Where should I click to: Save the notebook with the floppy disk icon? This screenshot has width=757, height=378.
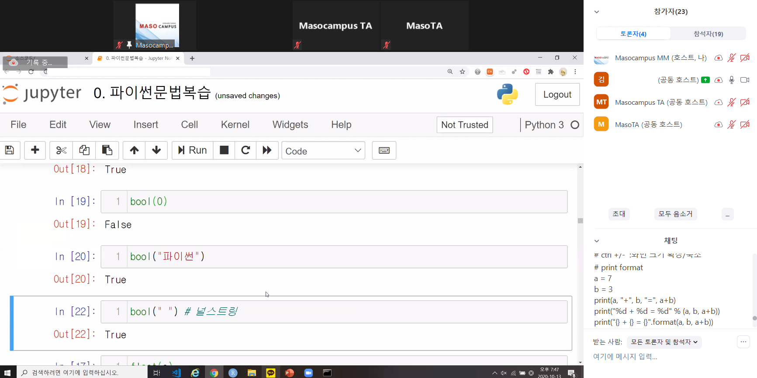[10, 151]
